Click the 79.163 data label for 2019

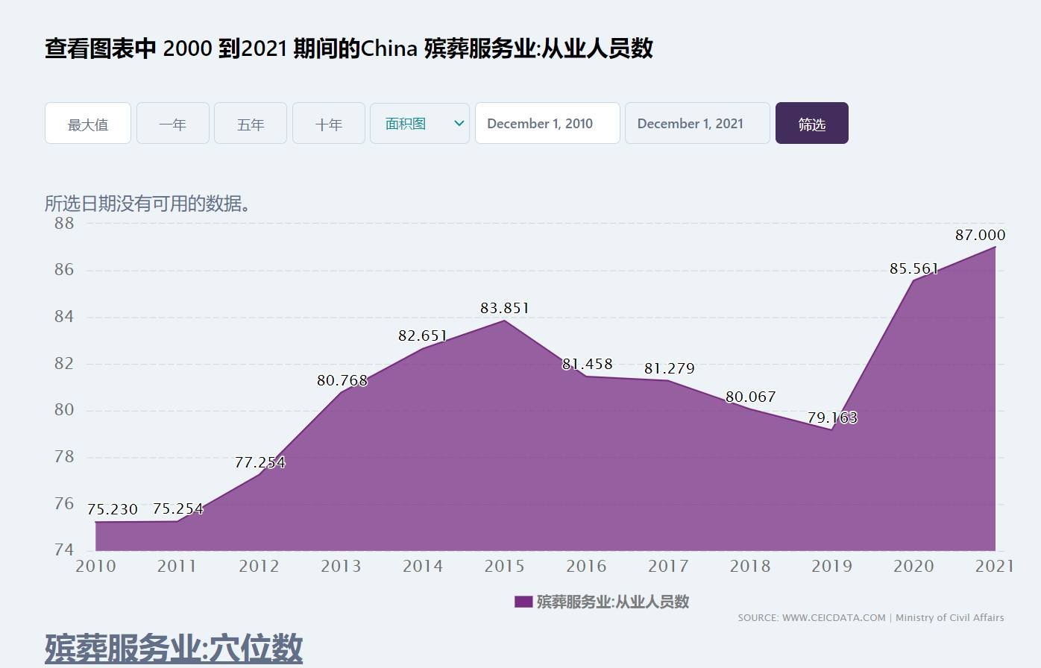(x=833, y=417)
